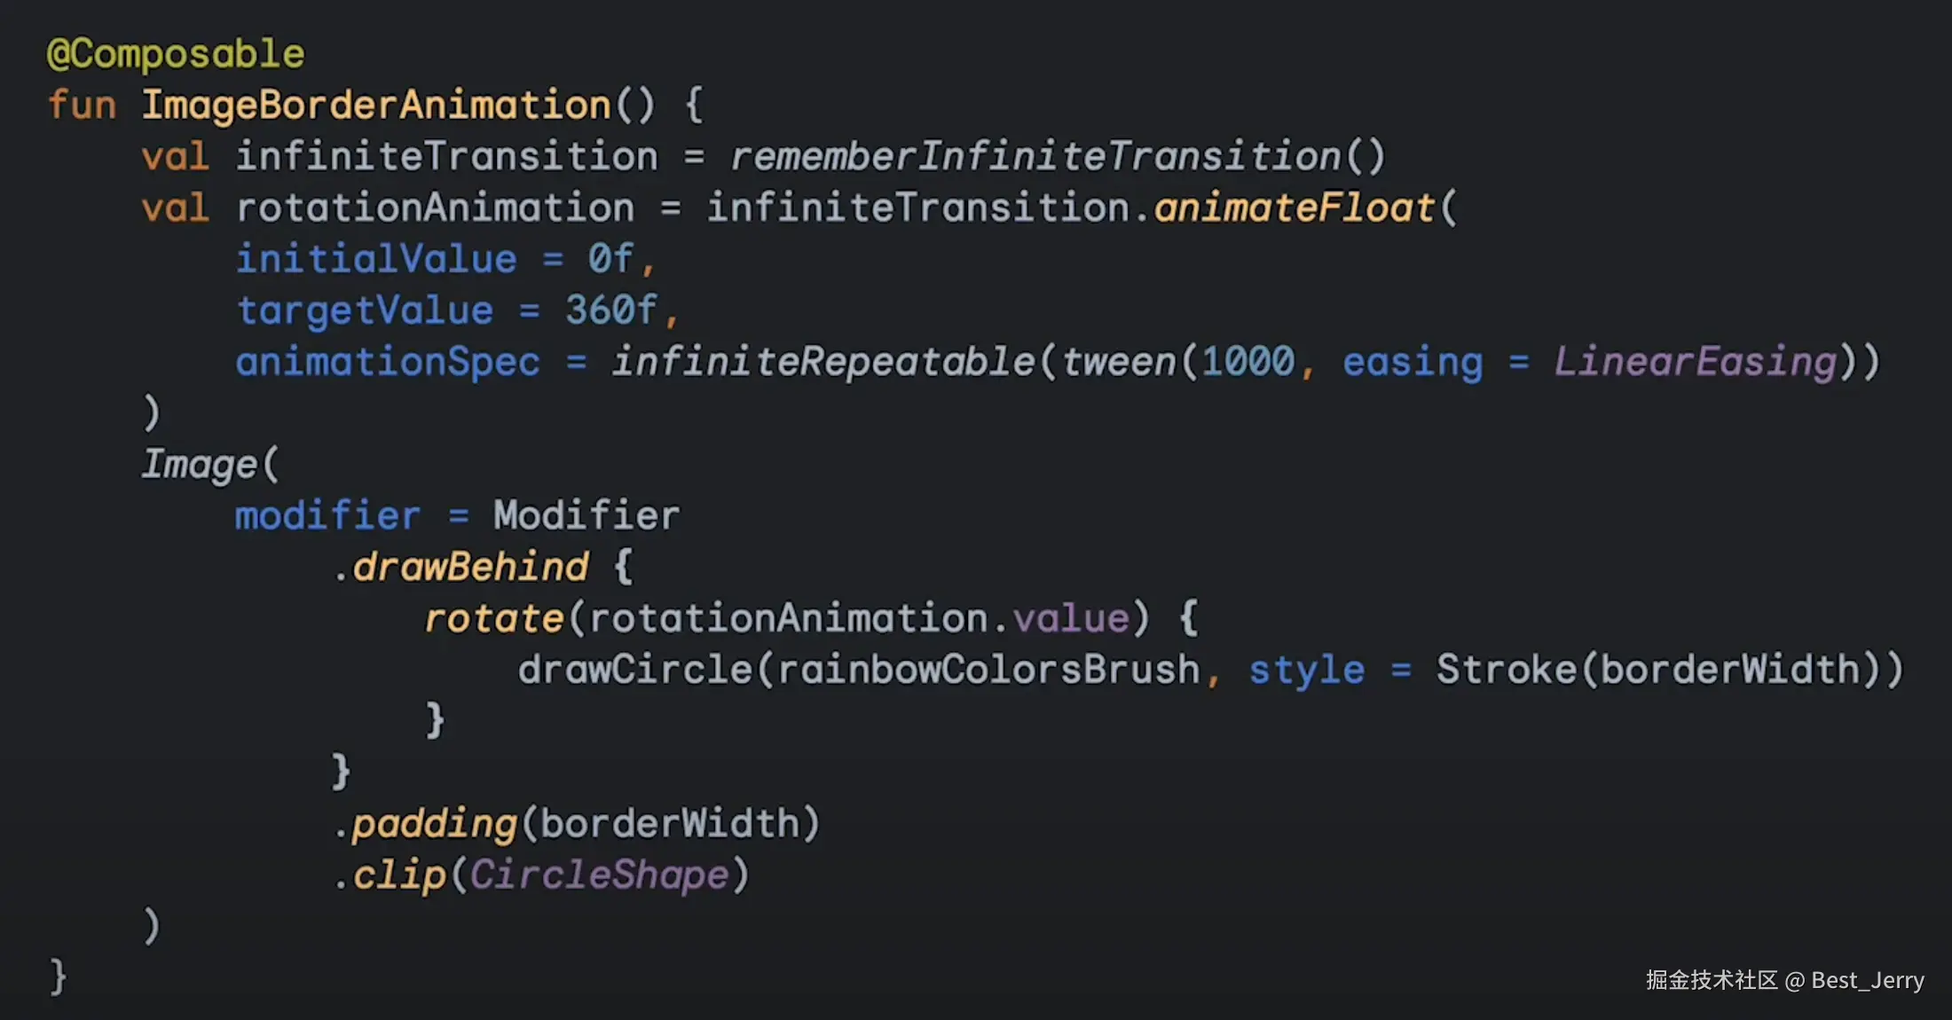Click the LinearEasing constant
The width and height of the screenshot is (1952, 1020).
coord(1694,363)
